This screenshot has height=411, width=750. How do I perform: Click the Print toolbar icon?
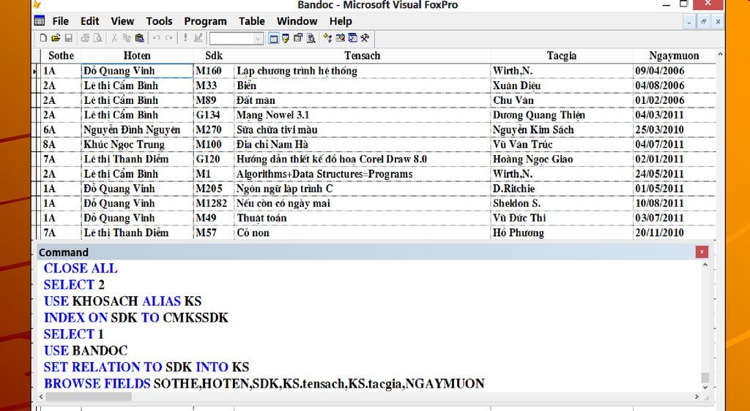click(85, 38)
